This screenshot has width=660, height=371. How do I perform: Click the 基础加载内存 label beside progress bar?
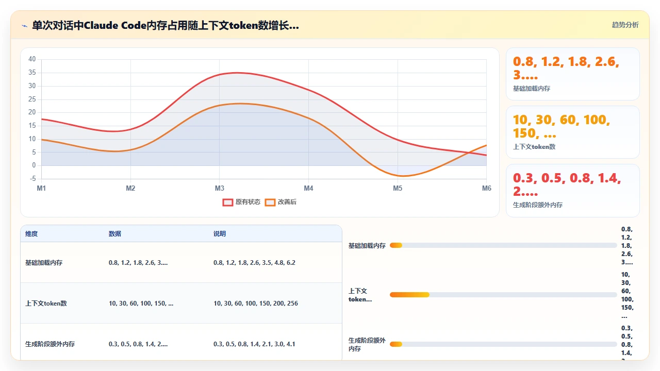click(x=367, y=246)
